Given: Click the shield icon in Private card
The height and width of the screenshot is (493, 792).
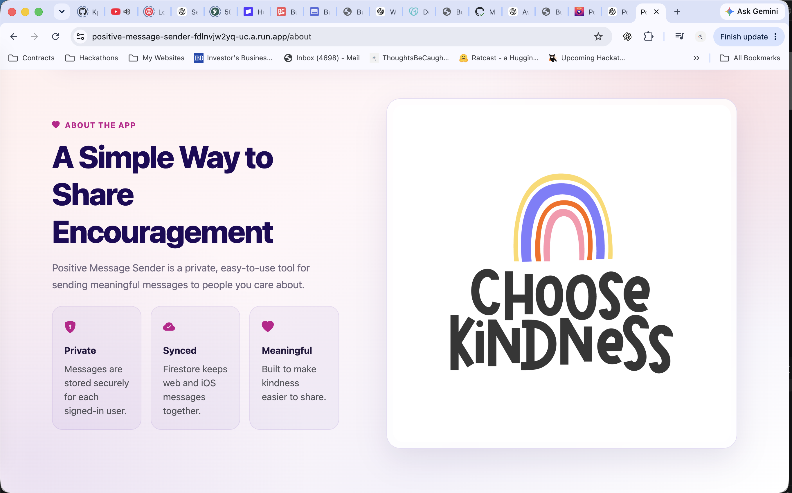Looking at the screenshot, I should (x=70, y=327).
